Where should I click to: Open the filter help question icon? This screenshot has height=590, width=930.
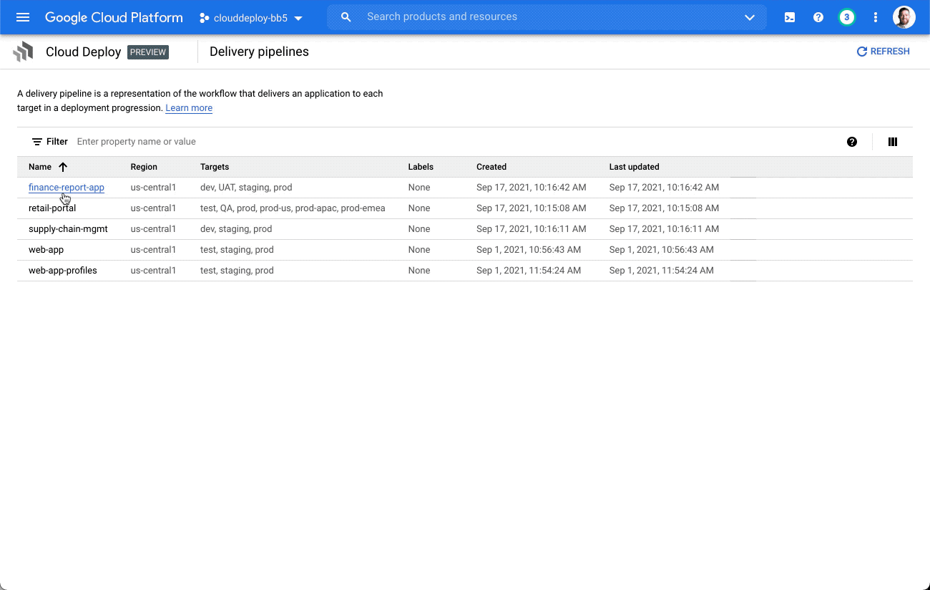click(852, 142)
